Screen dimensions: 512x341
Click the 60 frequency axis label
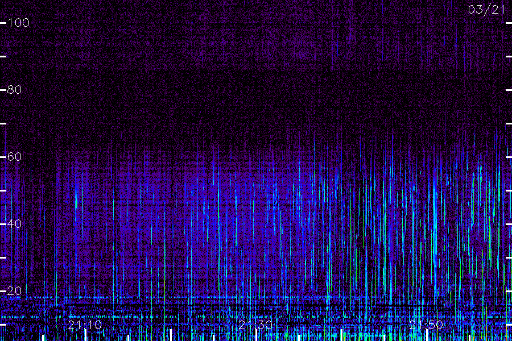coord(14,157)
